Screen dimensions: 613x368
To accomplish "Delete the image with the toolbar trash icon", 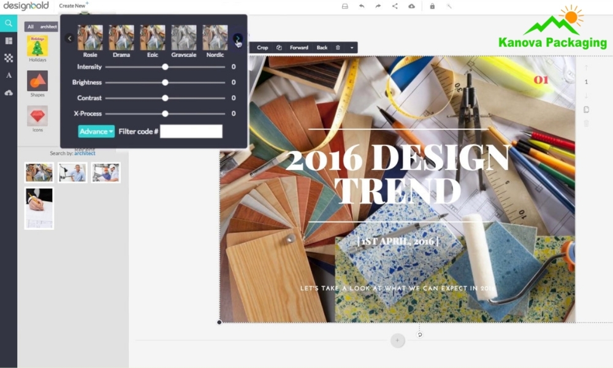I will [x=338, y=48].
